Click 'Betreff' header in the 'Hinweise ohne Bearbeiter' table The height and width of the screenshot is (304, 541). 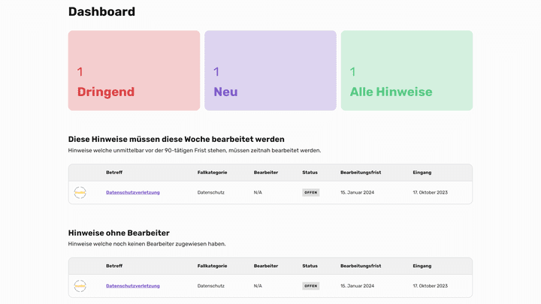coord(114,266)
